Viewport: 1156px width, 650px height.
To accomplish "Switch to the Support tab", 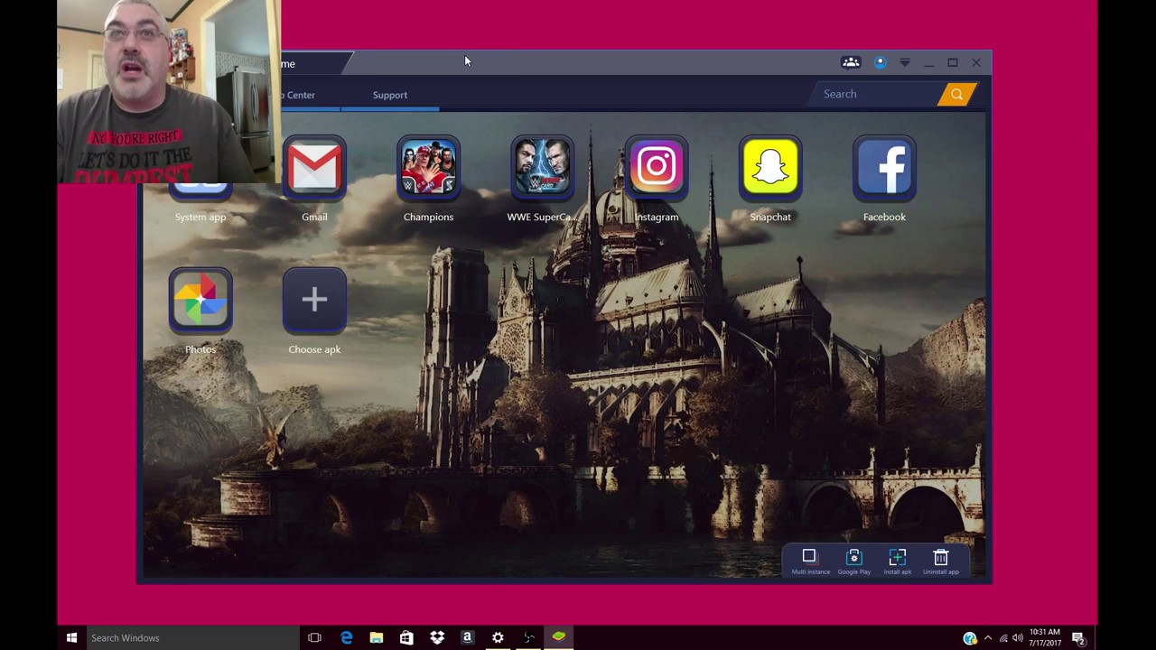I will pos(390,95).
